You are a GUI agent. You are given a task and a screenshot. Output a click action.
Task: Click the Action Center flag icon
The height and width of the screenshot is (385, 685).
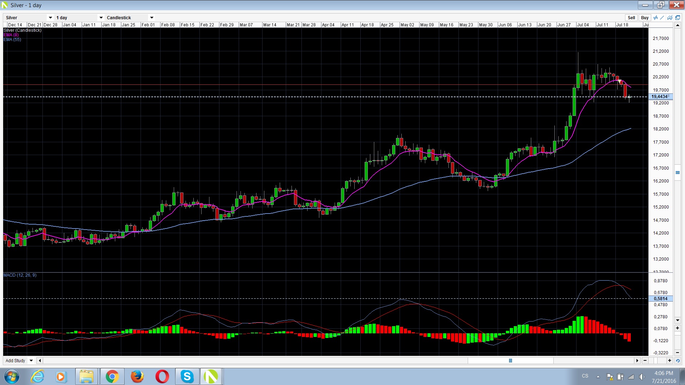pos(610,377)
